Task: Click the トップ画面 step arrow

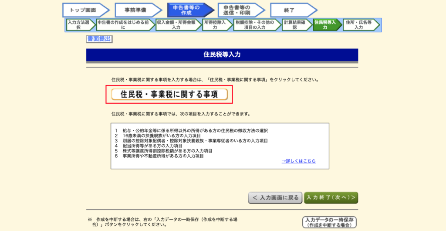Action: (84, 10)
